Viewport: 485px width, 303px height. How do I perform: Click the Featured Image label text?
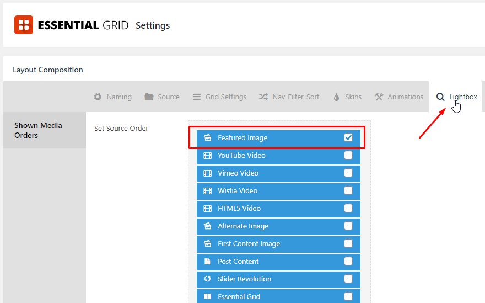(242, 137)
